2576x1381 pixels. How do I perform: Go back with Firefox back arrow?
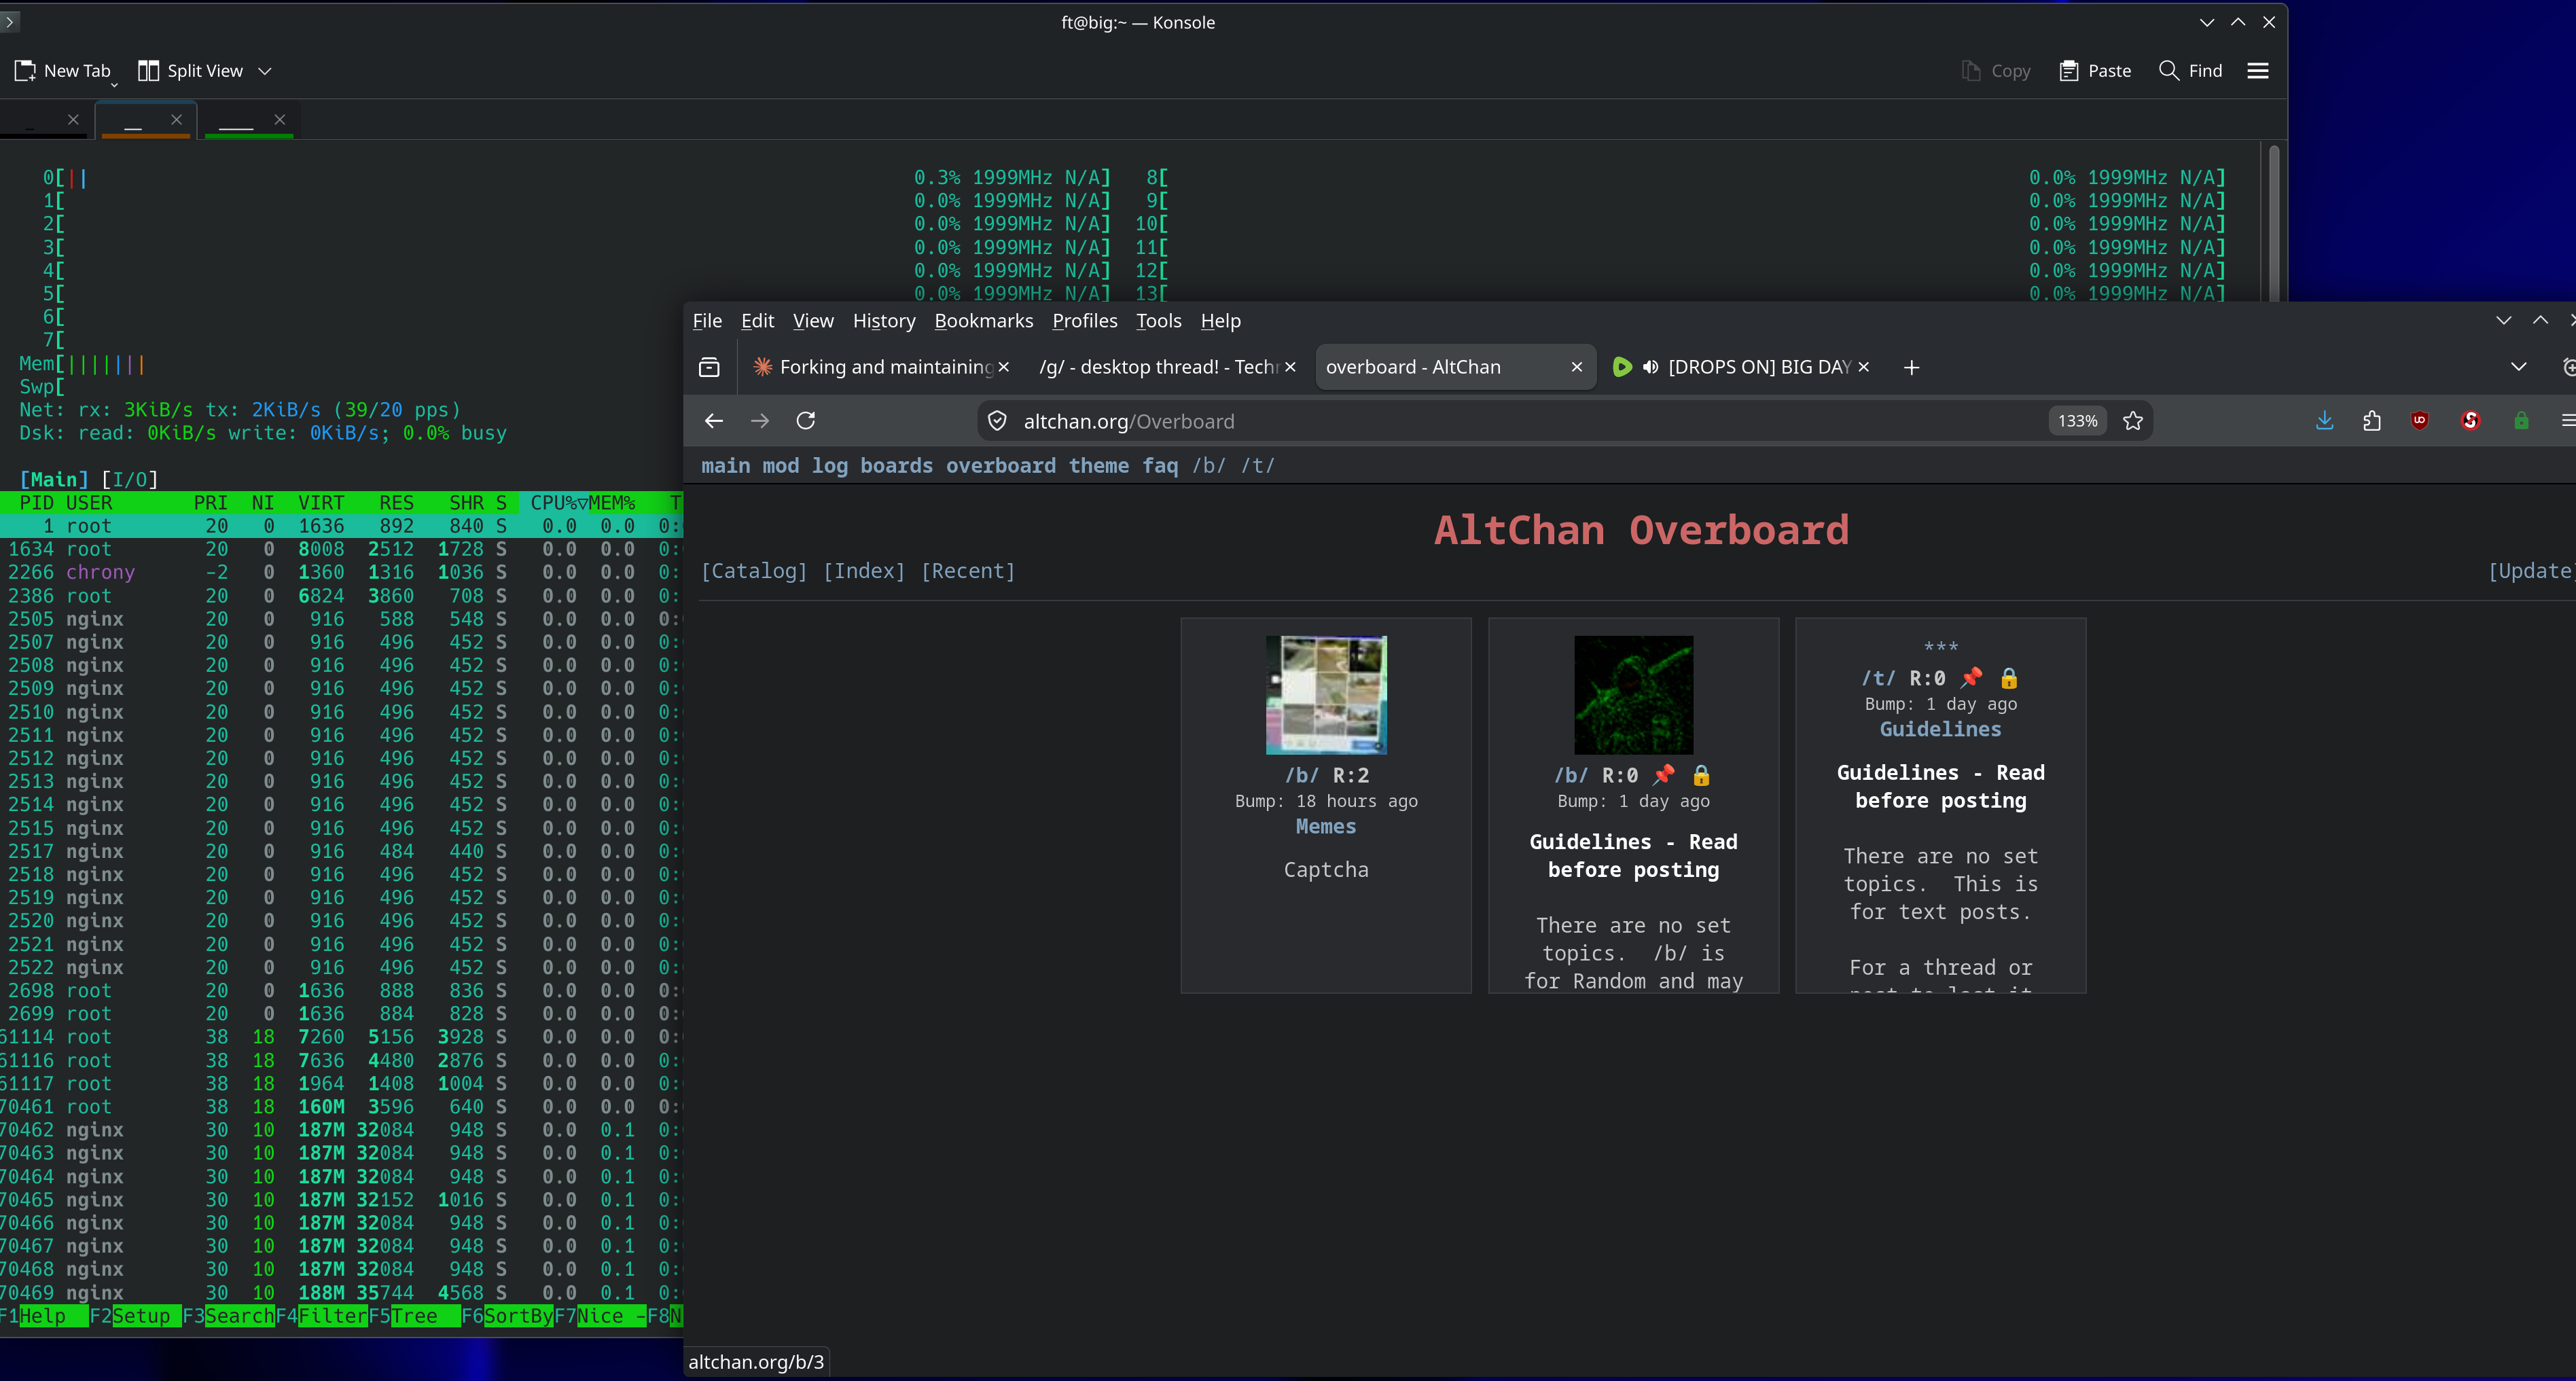pyautogui.click(x=714, y=421)
